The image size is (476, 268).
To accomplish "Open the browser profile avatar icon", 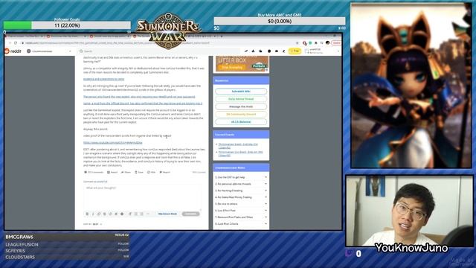I will (327, 43).
